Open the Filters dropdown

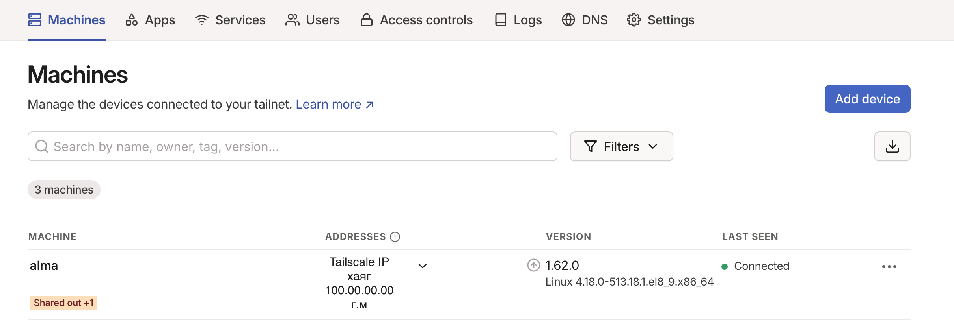tap(621, 146)
